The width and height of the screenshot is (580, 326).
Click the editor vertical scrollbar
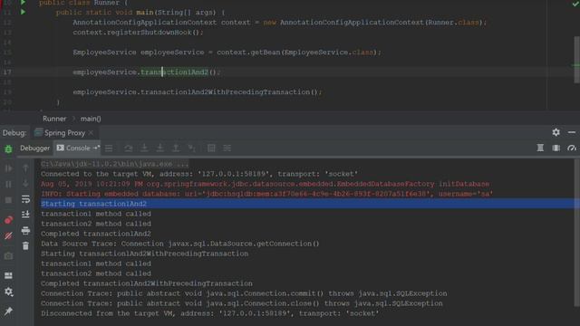click(577, 60)
